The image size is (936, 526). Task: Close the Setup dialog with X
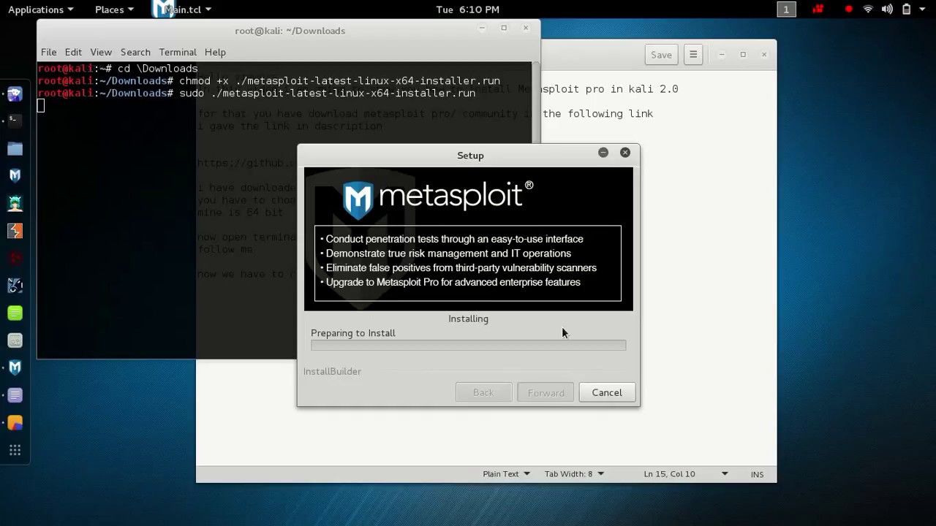coord(625,153)
